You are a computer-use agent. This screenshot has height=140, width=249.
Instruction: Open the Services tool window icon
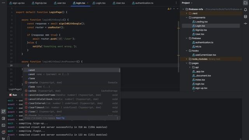4,118
